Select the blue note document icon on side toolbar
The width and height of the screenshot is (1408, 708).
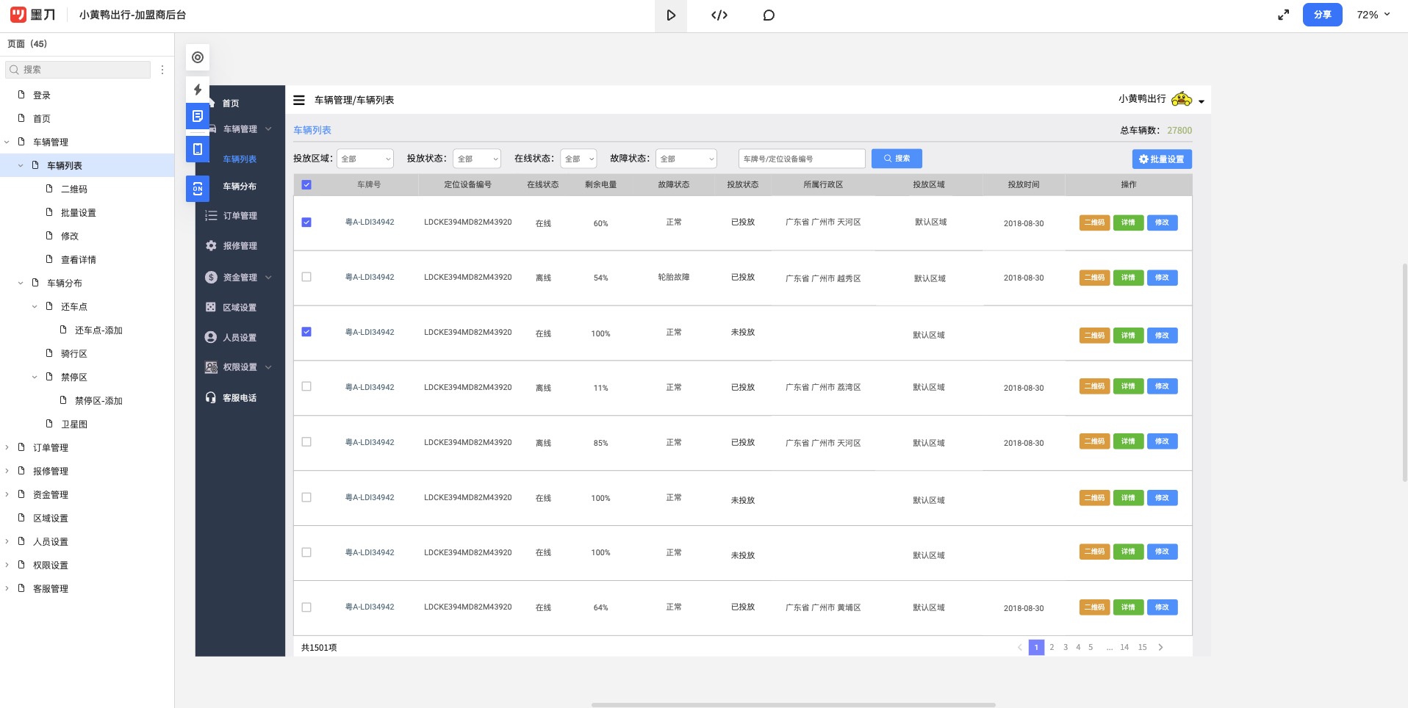(x=198, y=116)
